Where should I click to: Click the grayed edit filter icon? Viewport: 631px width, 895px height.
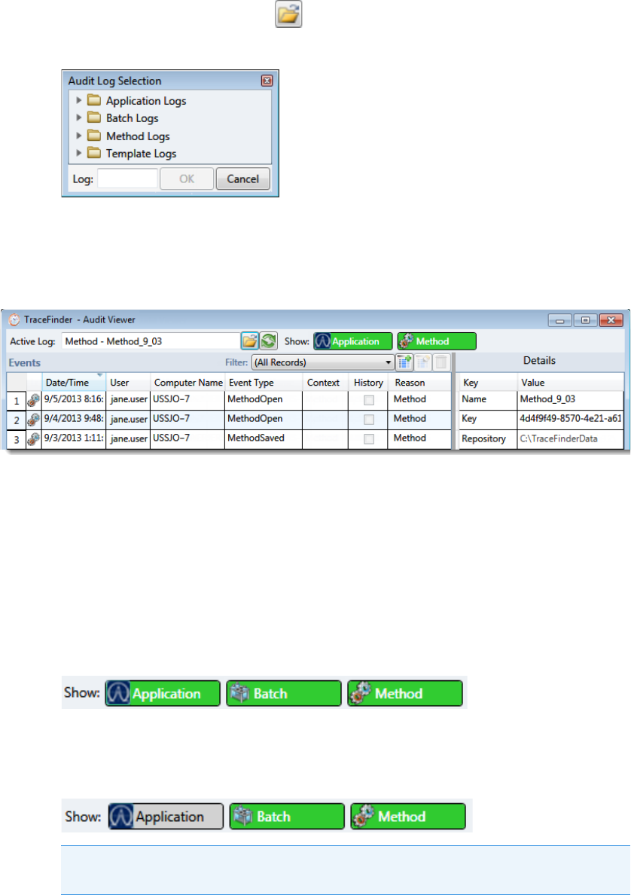pos(423,362)
